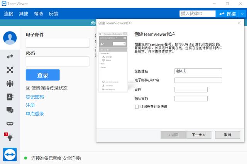Click the 取消 cancel button in dialog
247x164 pixels.
pos(228,135)
